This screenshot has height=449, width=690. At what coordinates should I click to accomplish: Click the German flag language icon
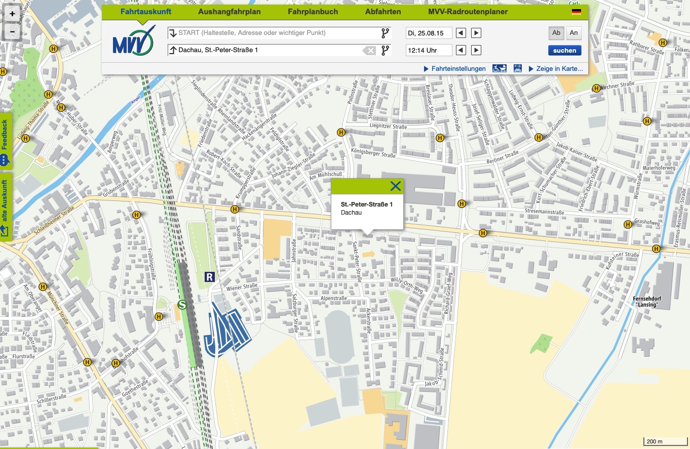[x=576, y=12]
